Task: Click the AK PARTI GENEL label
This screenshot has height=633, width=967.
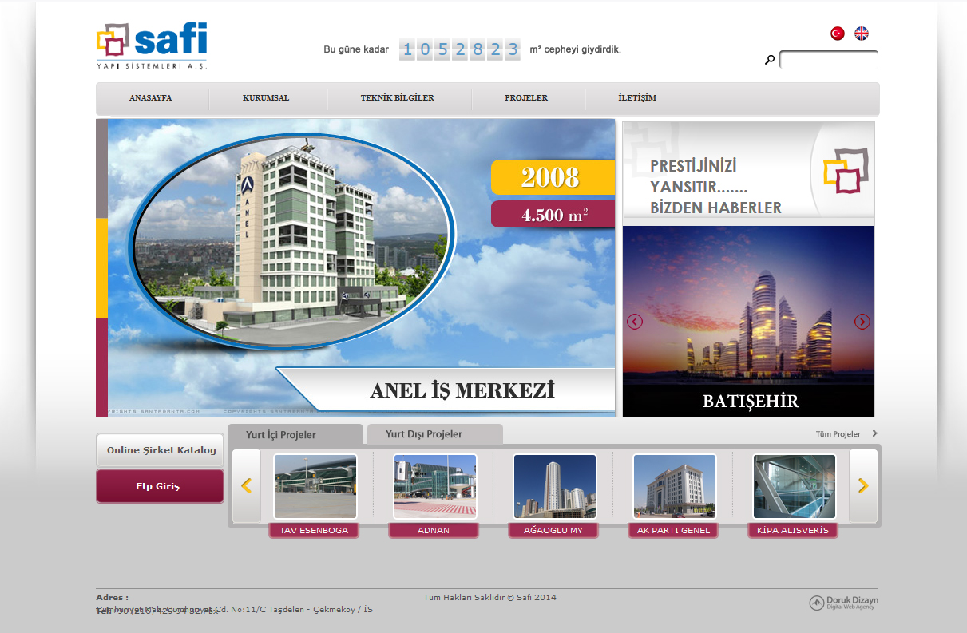Action: (x=673, y=530)
